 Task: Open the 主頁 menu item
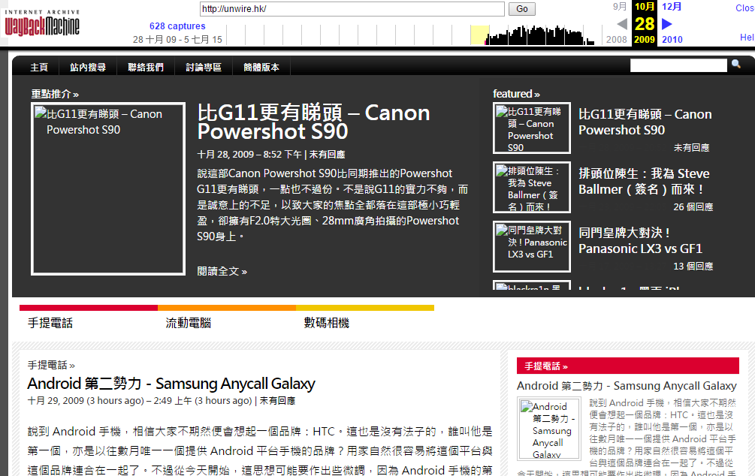(39, 67)
